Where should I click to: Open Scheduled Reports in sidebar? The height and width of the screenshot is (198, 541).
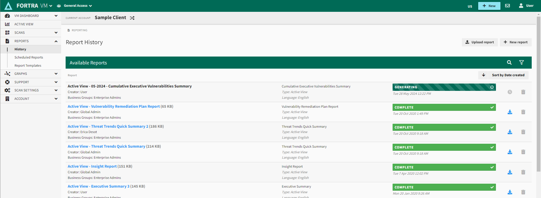click(x=29, y=57)
